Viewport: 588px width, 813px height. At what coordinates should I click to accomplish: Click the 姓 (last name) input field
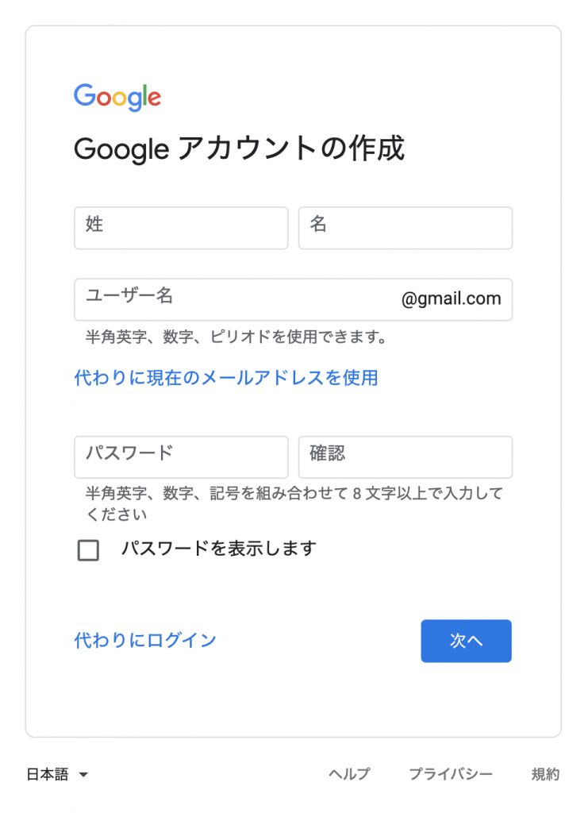(x=181, y=228)
